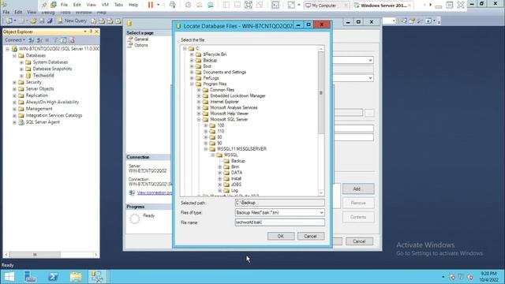
Task: Enter VMware full screen mode icon
Action: click(x=249, y=5)
